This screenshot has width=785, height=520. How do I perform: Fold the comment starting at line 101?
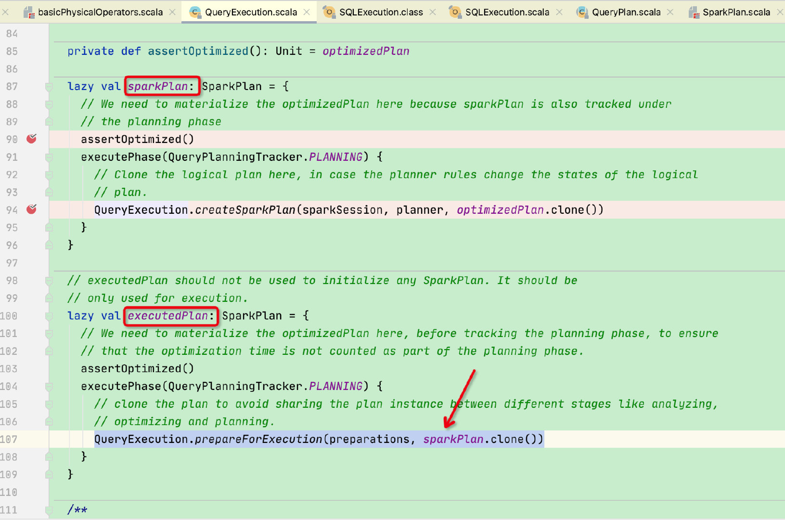click(49, 334)
